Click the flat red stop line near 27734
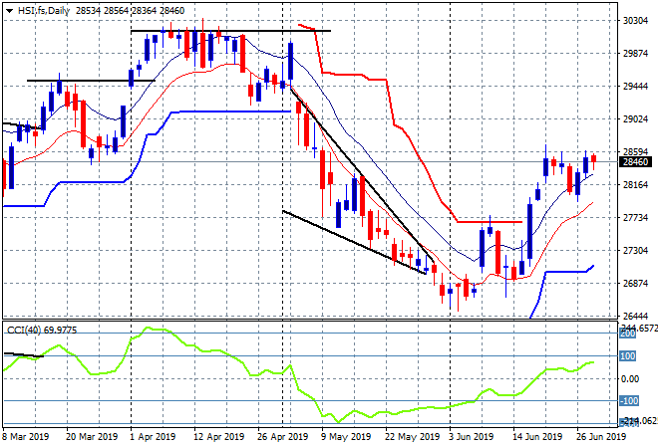The image size is (658, 448). point(490,222)
